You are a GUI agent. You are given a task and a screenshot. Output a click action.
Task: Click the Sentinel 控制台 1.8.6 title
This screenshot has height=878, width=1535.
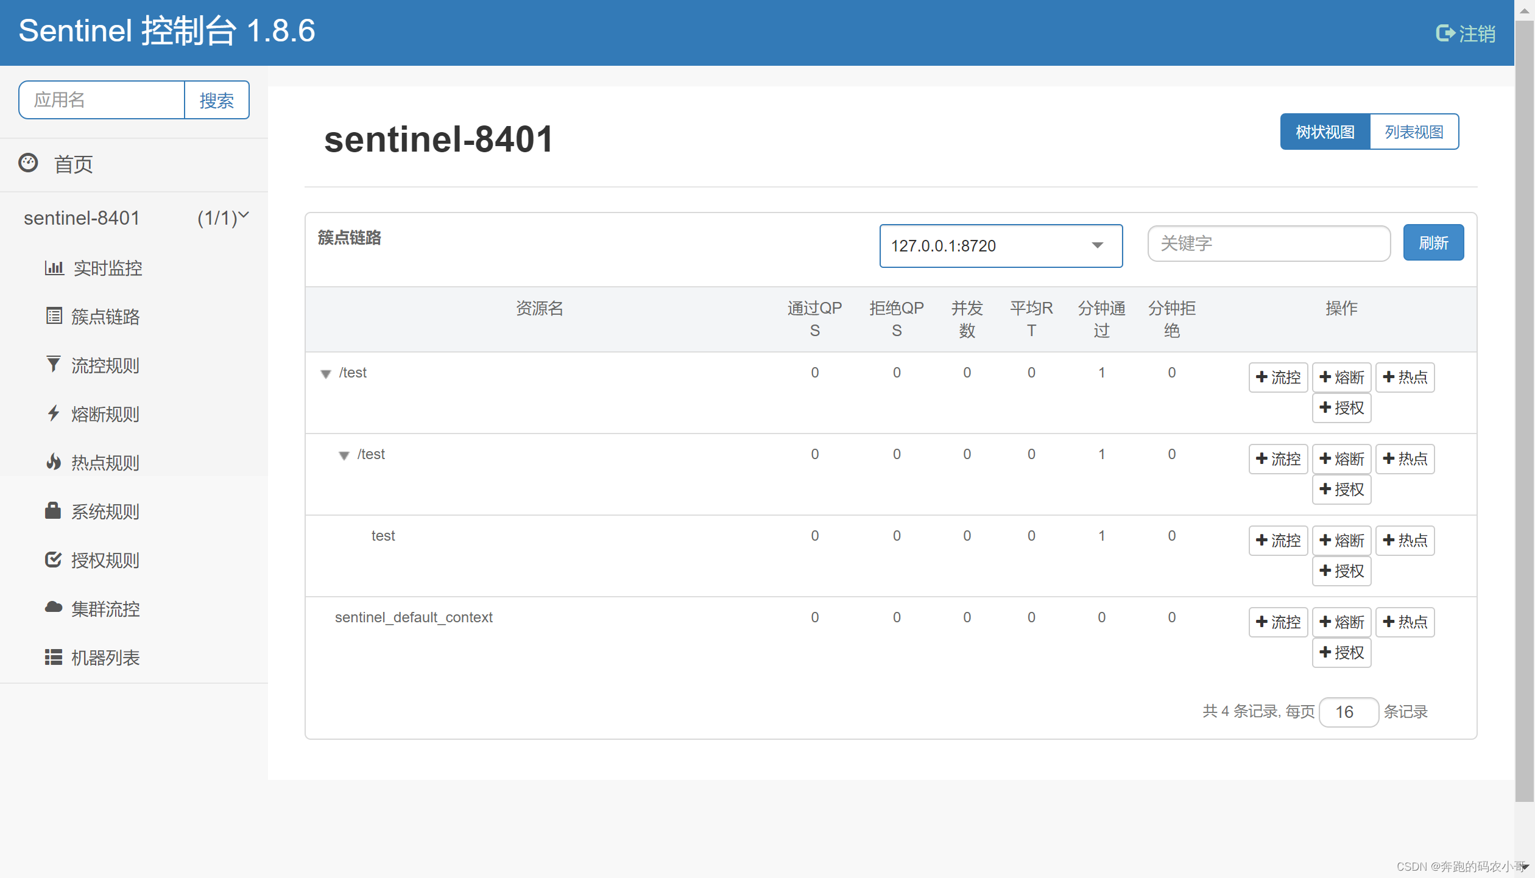(167, 30)
